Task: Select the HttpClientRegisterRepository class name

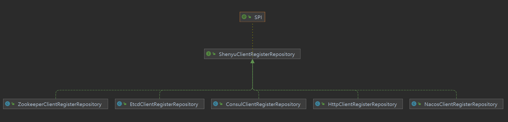Action: pos(362,104)
